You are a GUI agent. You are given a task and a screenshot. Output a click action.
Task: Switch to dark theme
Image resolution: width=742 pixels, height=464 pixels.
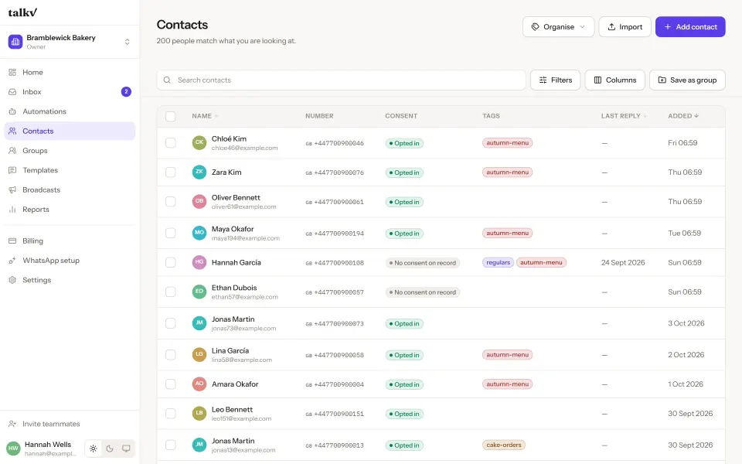pos(110,449)
